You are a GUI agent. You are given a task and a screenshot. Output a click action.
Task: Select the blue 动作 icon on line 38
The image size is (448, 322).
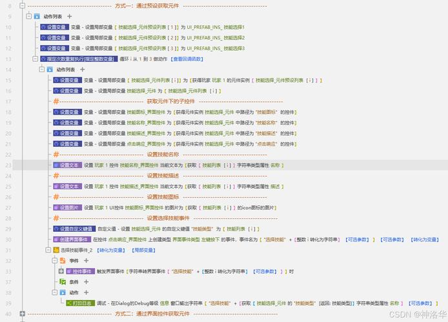pos(63,292)
